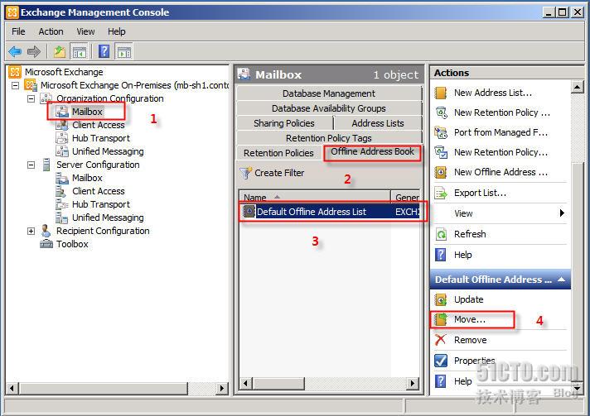Collapse the Server Configuration node
This screenshot has height=416, width=590.
coord(31,165)
